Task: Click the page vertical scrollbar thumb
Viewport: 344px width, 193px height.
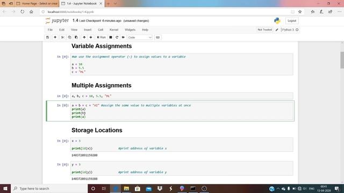Action: tap(342, 60)
